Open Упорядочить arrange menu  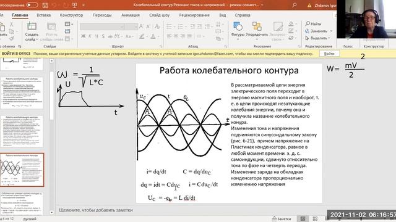257,31
